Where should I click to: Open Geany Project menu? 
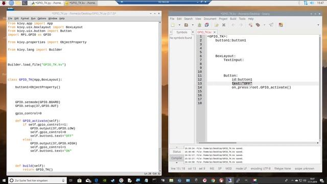pyautogui.click(x=223, y=19)
